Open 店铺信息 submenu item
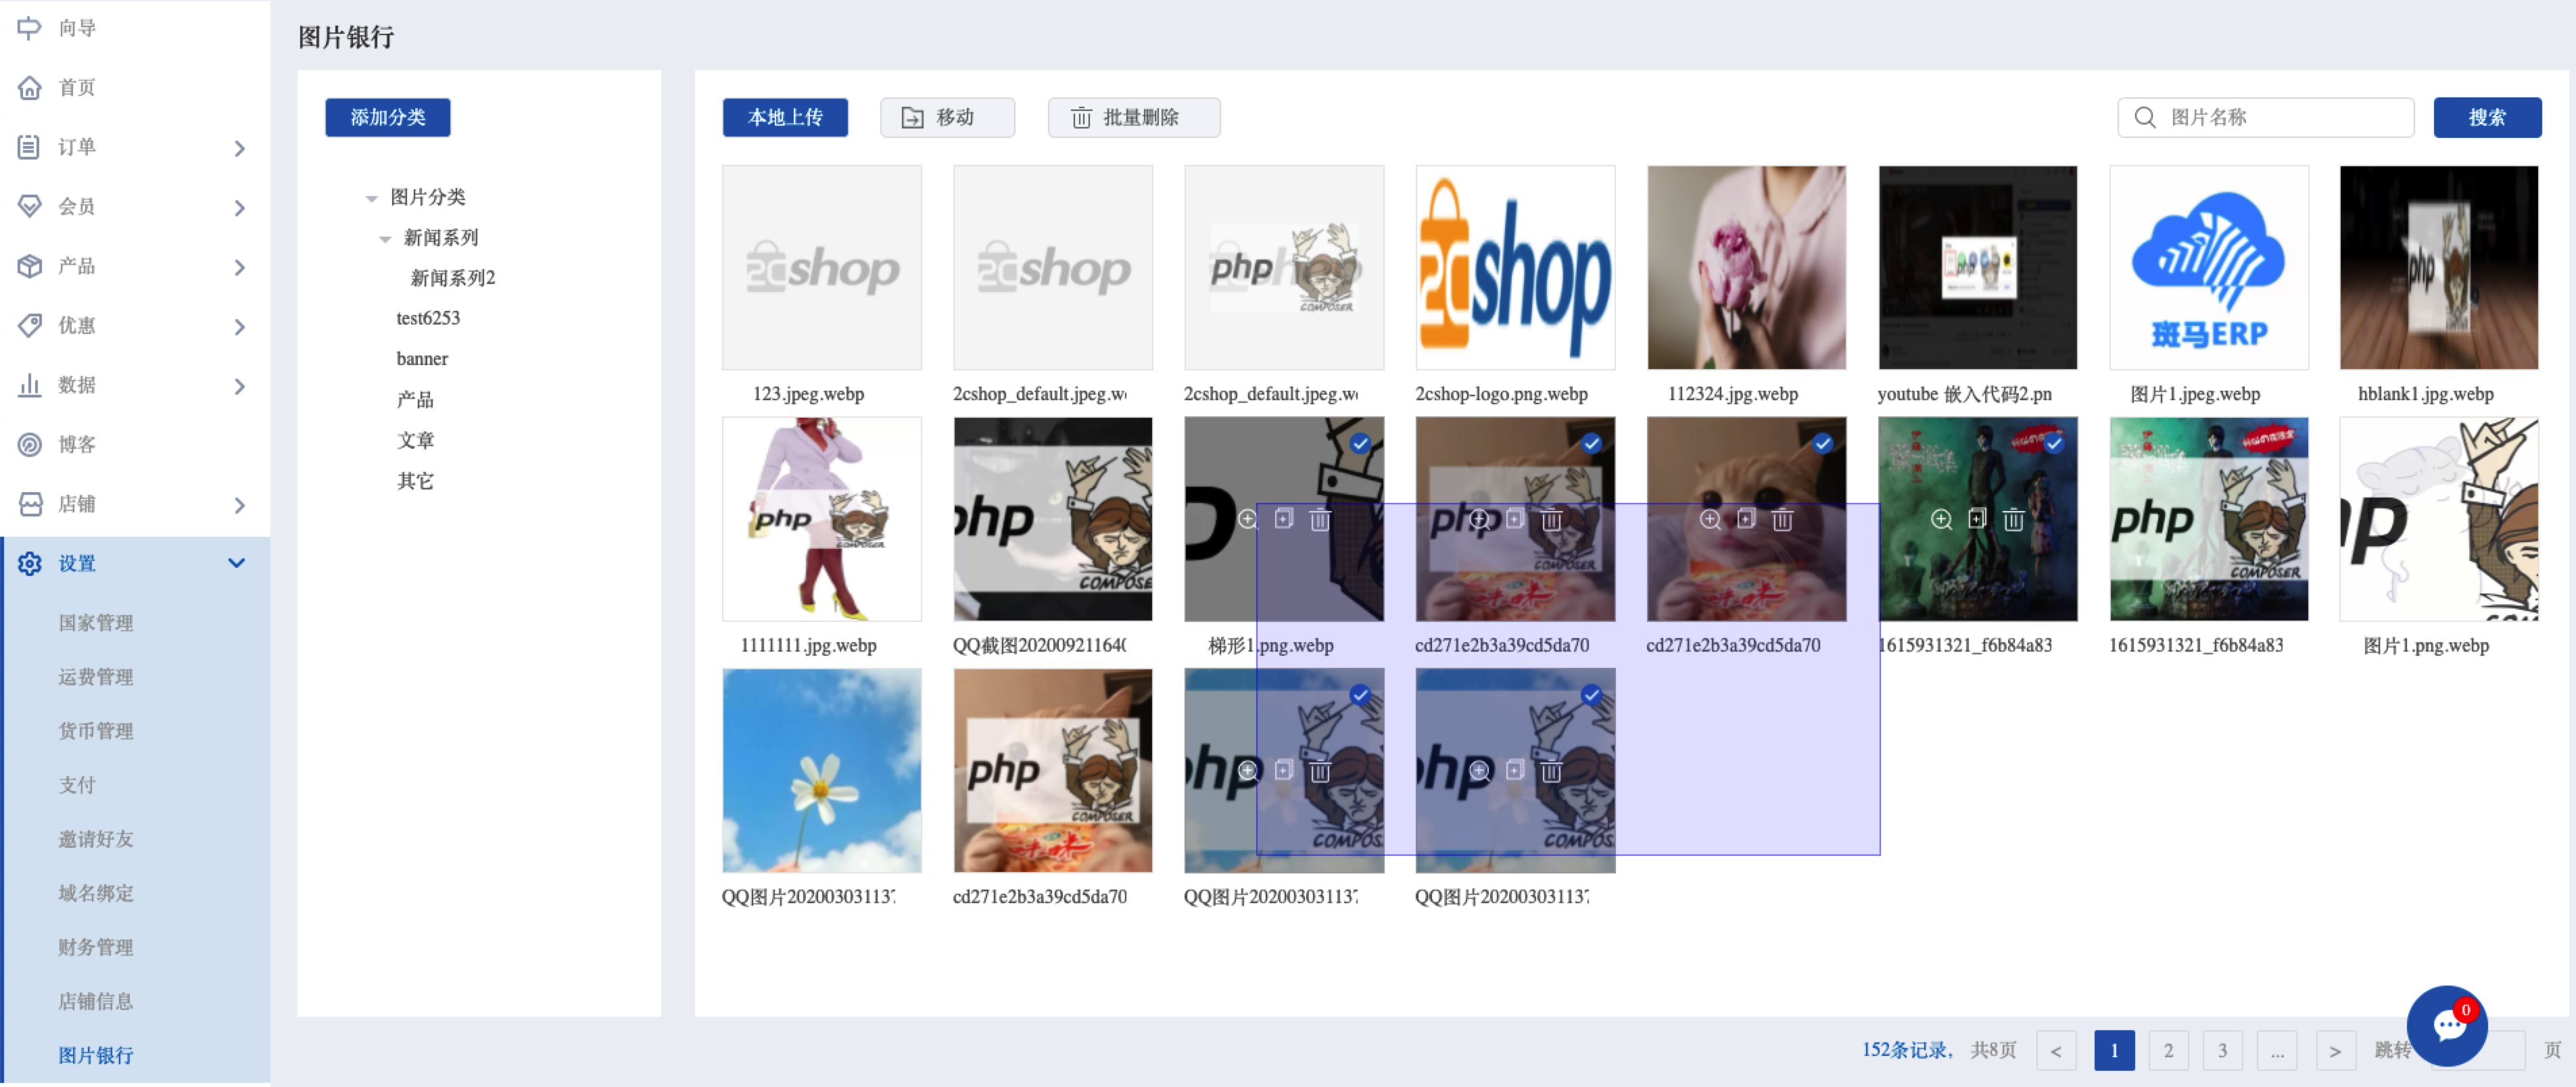Viewport: 2576px width, 1087px height. [x=96, y=1001]
